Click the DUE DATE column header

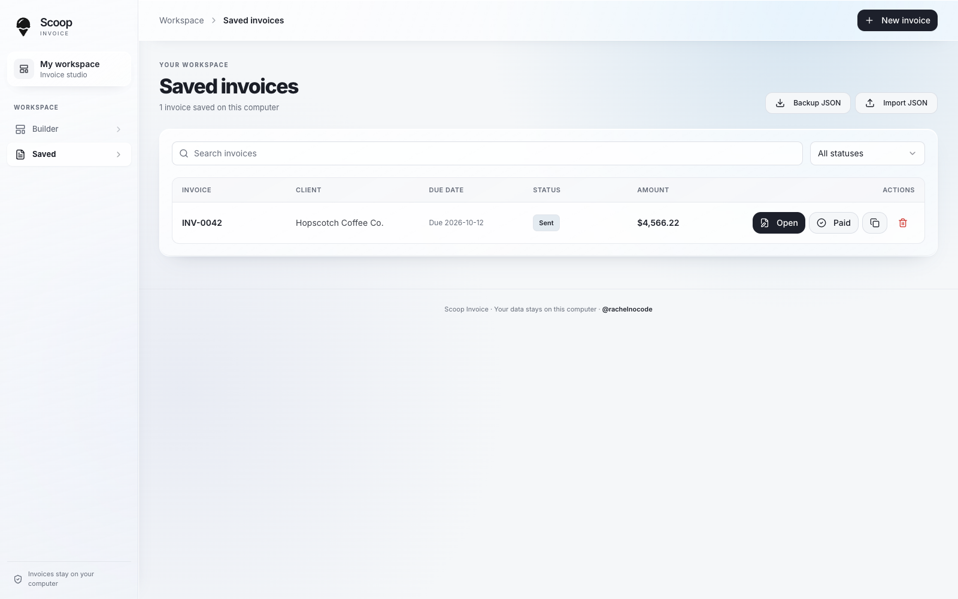point(446,190)
